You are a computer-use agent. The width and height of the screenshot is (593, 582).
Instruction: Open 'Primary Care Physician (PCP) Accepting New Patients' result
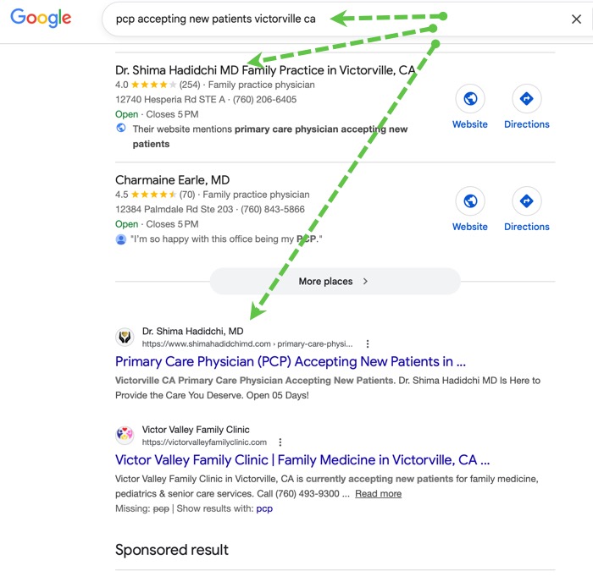(x=291, y=361)
